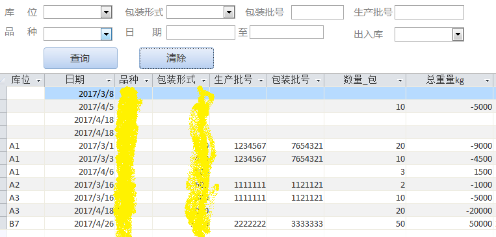Select the date cell 2017/4/5

pyautogui.click(x=80, y=106)
